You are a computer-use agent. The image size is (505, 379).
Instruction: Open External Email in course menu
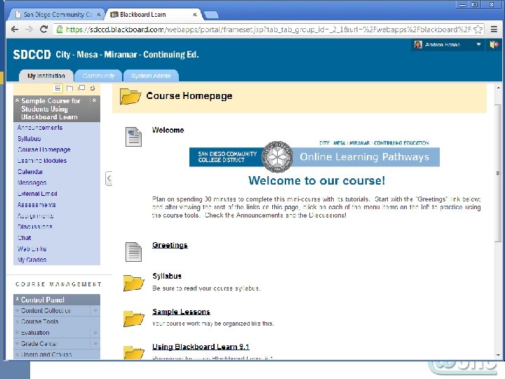[37, 194]
